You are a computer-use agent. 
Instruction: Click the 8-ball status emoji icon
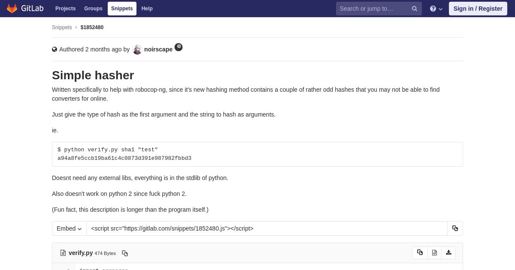pyautogui.click(x=179, y=47)
